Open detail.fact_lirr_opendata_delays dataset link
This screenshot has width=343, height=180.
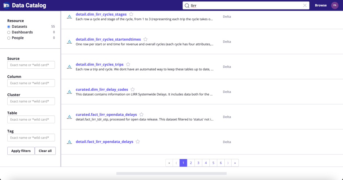coord(104,142)
